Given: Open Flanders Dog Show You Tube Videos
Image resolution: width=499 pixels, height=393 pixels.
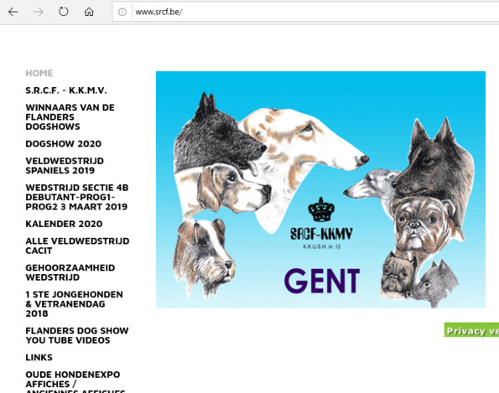Looking at the screenshot, I should (x=77, y=335).
